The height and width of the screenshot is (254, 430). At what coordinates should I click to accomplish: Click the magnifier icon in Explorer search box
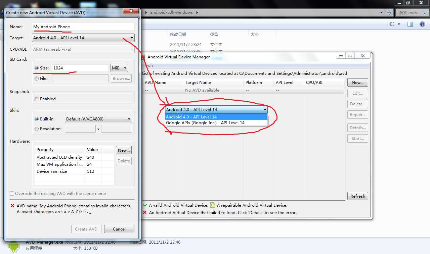[x=426, y=12]
